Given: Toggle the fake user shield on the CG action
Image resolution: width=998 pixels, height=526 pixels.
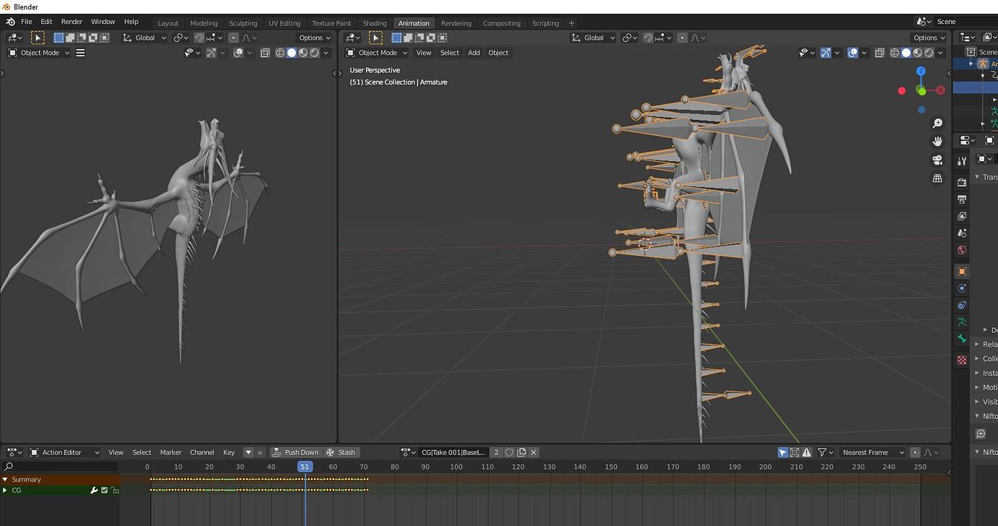Looking at the screenshot, I should 508,452.
